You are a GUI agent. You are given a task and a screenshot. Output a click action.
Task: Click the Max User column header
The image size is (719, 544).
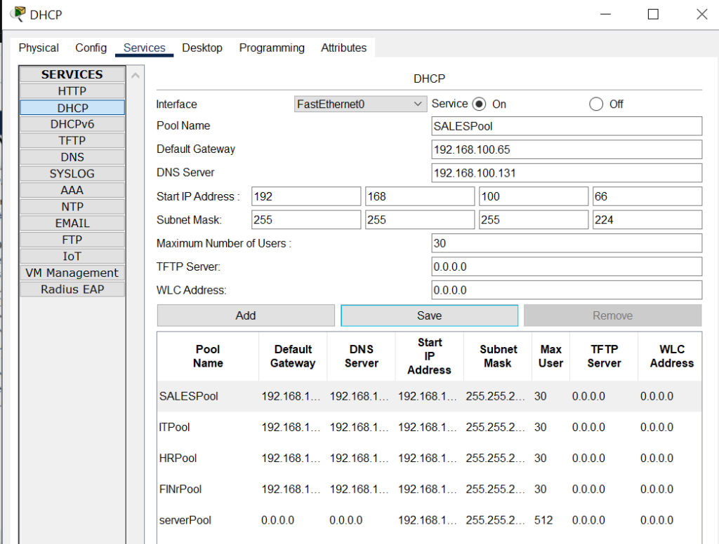click(x=550, y=356)
